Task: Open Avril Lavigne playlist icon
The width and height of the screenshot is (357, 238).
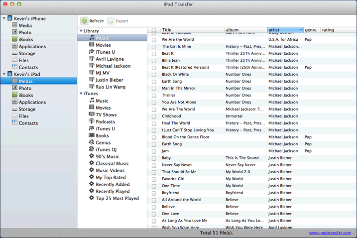Action: [x=92, y=59]
